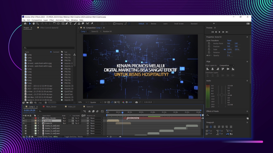This screenshot has height=153, width=273.
Task: Select the Clone Stamp tool
Action: pos(79,24)
